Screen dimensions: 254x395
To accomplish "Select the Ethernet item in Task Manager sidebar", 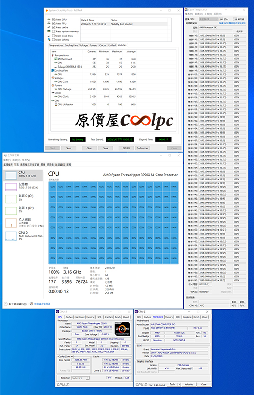I will 23,223.
